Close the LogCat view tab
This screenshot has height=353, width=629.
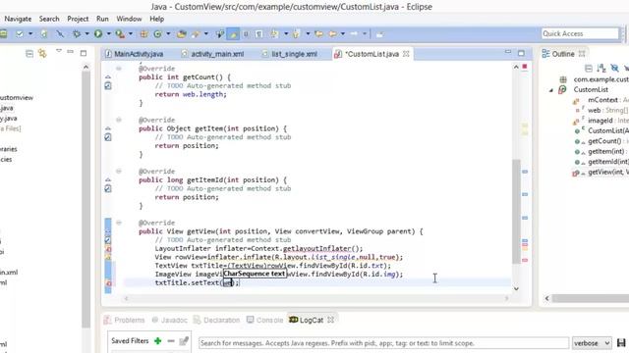click(x=330, y=320)
